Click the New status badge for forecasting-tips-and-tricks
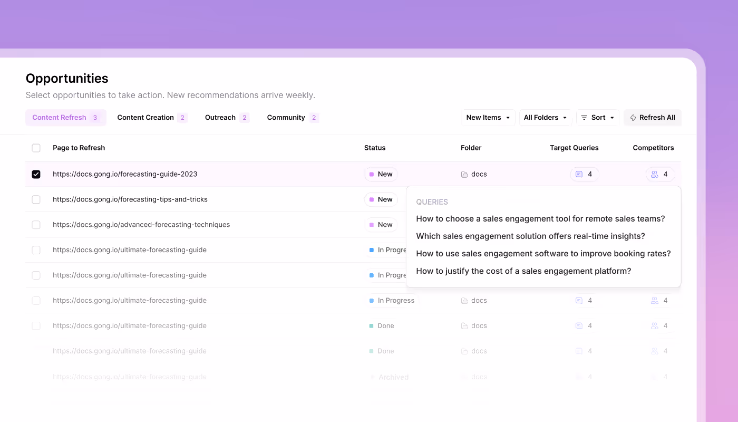This screenshot has width=738, height=422. (381, 199)
